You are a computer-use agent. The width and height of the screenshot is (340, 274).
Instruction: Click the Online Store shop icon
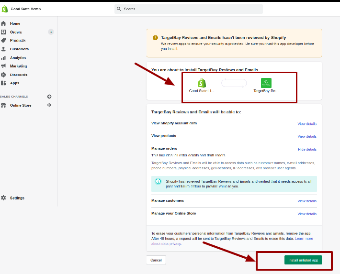(x=3, y=105)
